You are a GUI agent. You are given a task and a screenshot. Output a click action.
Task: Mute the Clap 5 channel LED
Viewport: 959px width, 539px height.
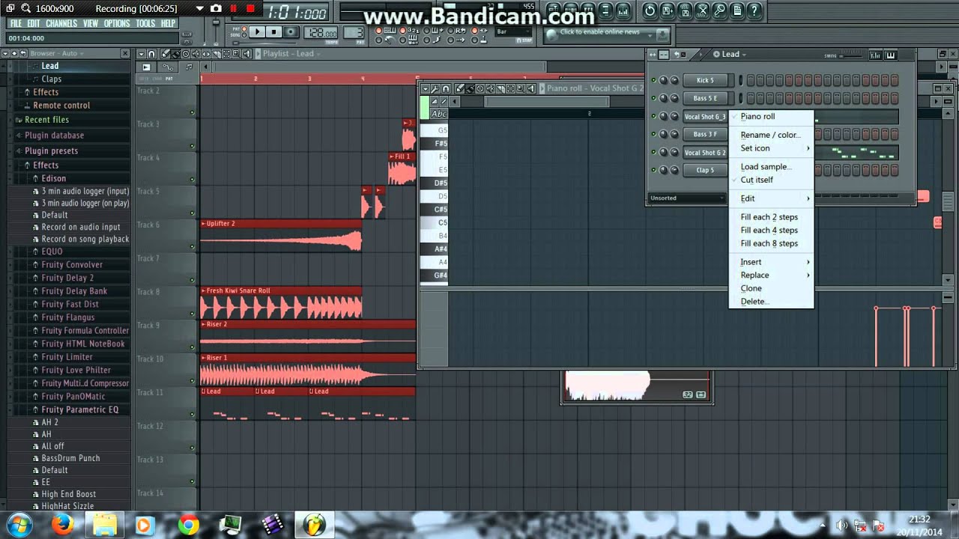(x=653, y=170)
